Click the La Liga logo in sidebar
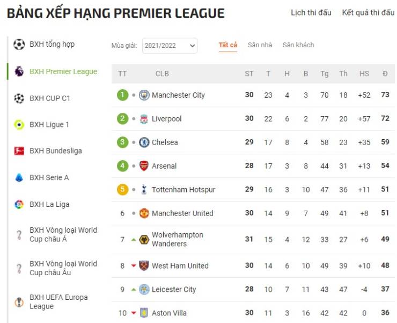 [x=19, y=204]
